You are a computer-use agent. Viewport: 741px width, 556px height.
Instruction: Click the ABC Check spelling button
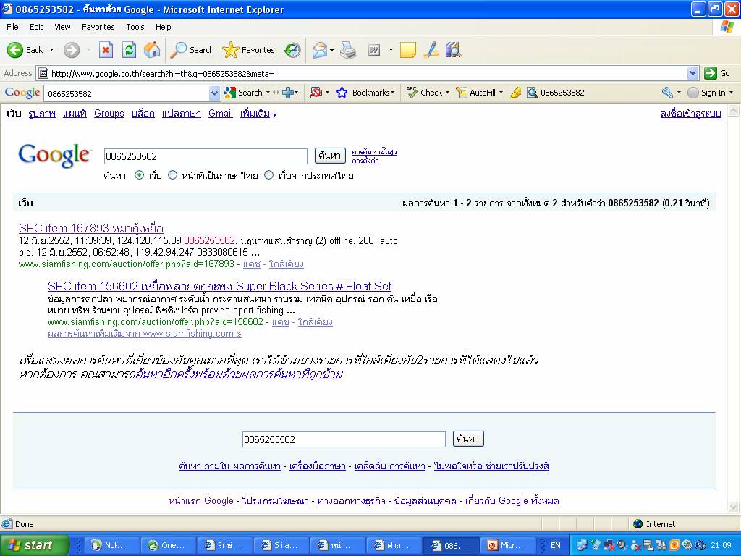coord(424,93)
